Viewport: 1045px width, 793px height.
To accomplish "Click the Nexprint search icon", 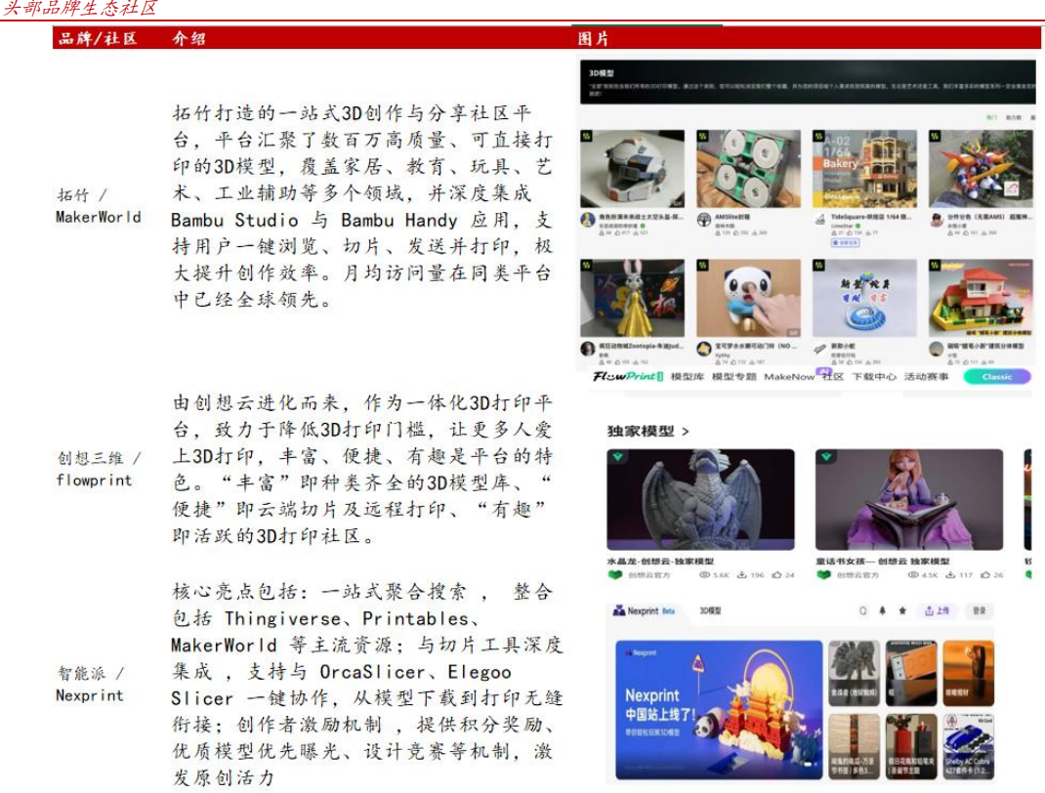I will (x=863, y=610).
